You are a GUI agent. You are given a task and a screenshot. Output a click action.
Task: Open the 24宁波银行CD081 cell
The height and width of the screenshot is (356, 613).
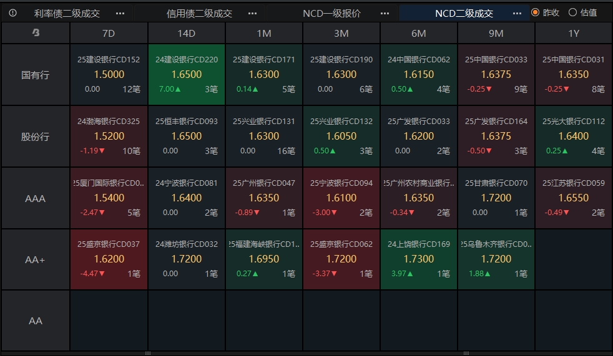(x=187, y=198)
